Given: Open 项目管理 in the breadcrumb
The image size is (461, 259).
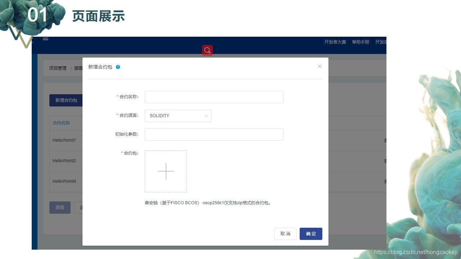Looking at the screenshot, I should pyautogui.click(x=58, y=68).
